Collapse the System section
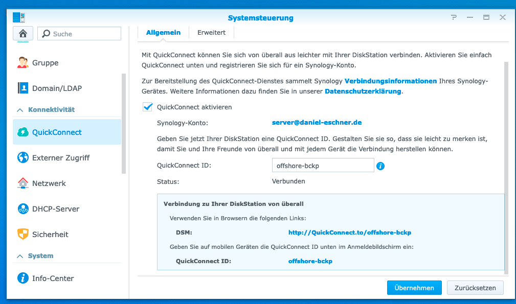 coord(20,256)
